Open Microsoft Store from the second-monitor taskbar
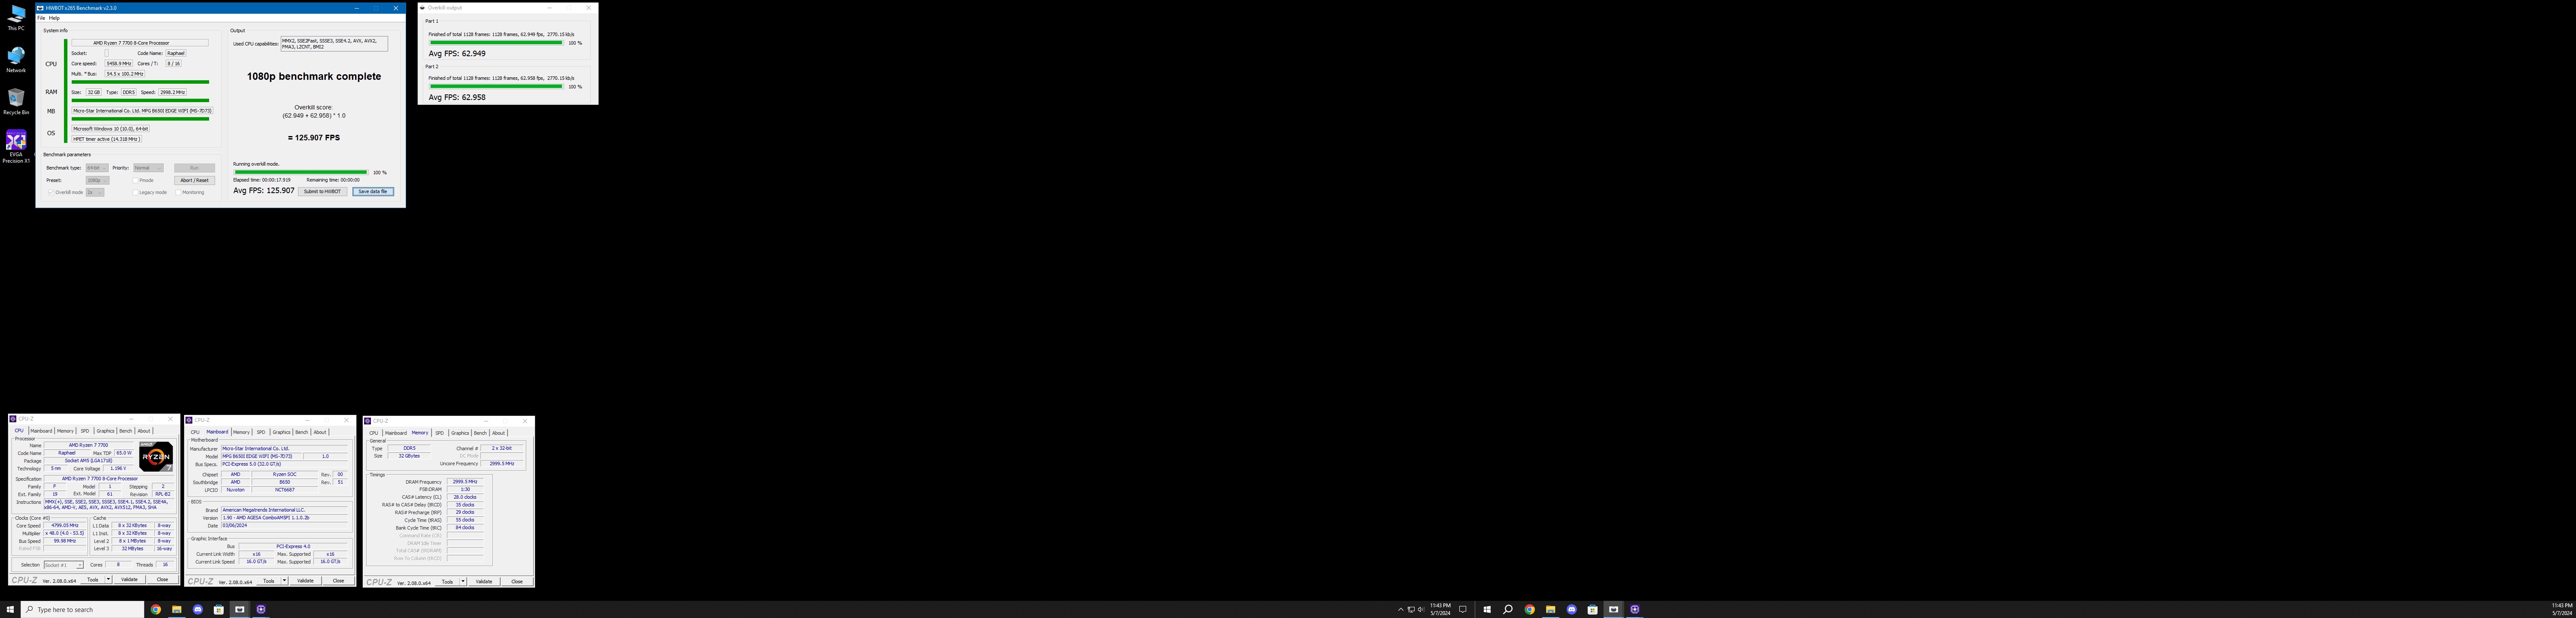The height and width of the screenshot is (618, 2576). [1592, 609]
